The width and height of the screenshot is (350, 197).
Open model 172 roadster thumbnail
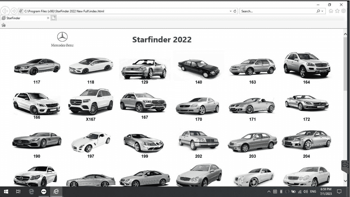click(x=307, y=103)
